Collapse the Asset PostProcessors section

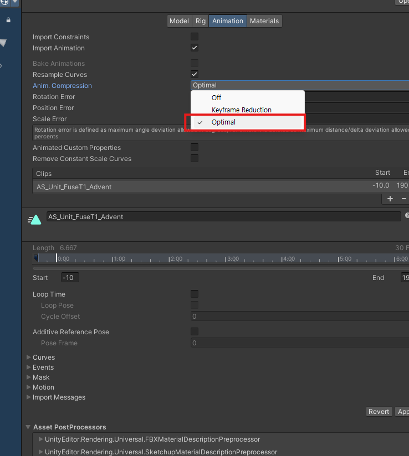(28, 427)
